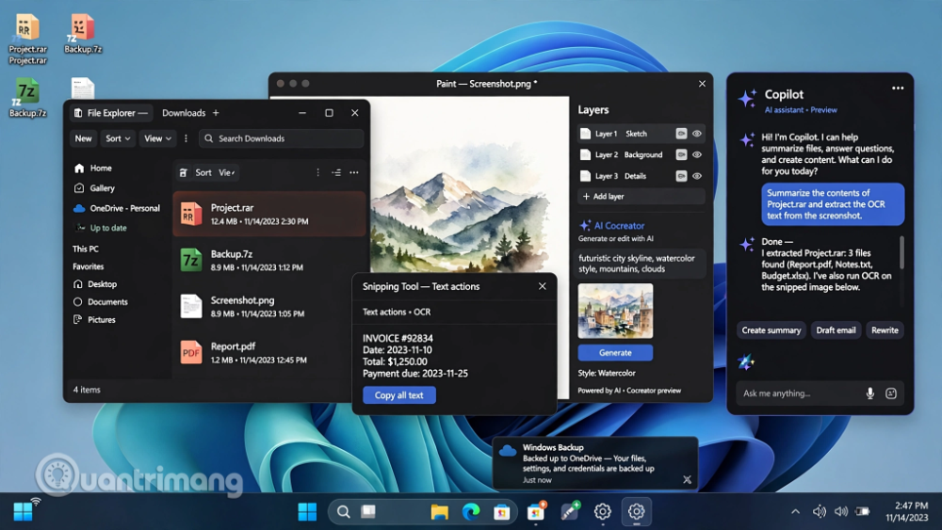Toggle the lock icon on Layer 1 Sketch

pyautogui.click(x=681, y=134)
